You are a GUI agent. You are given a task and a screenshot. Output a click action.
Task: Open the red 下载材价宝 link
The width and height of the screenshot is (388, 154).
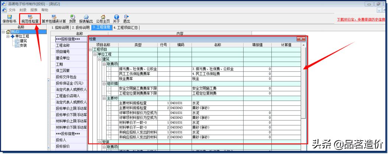tap(361, 19)
